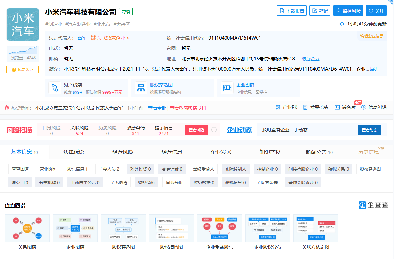This screenshot has height=259, width=394.
Task: Click the blue 查看动态 button
Action: pos(369,130)
